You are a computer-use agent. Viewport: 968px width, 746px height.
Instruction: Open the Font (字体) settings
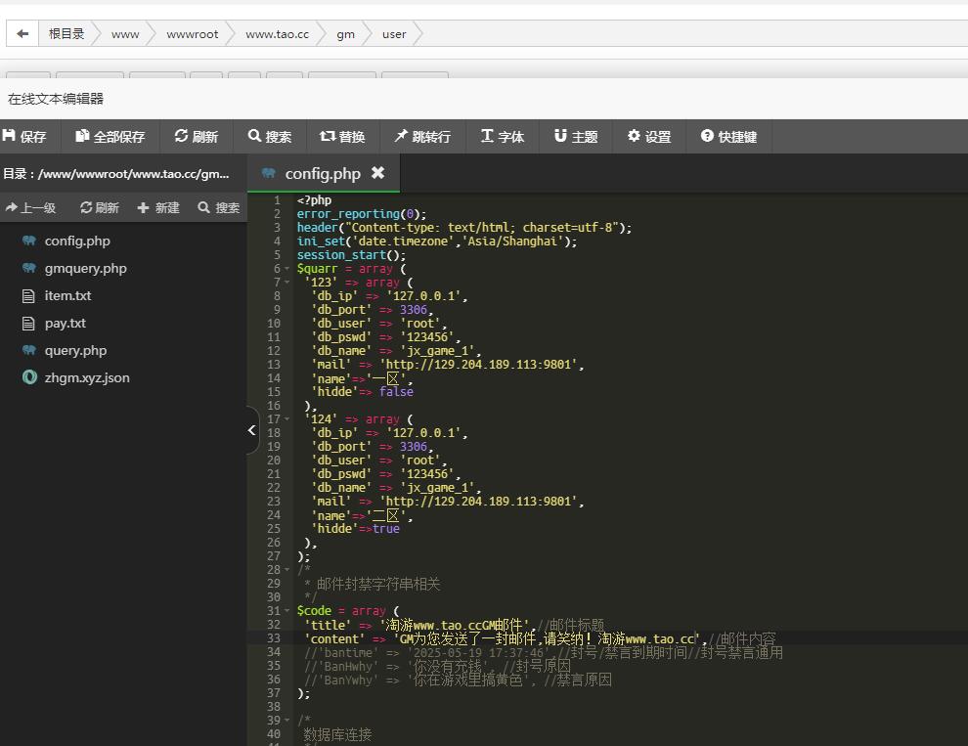503,137
